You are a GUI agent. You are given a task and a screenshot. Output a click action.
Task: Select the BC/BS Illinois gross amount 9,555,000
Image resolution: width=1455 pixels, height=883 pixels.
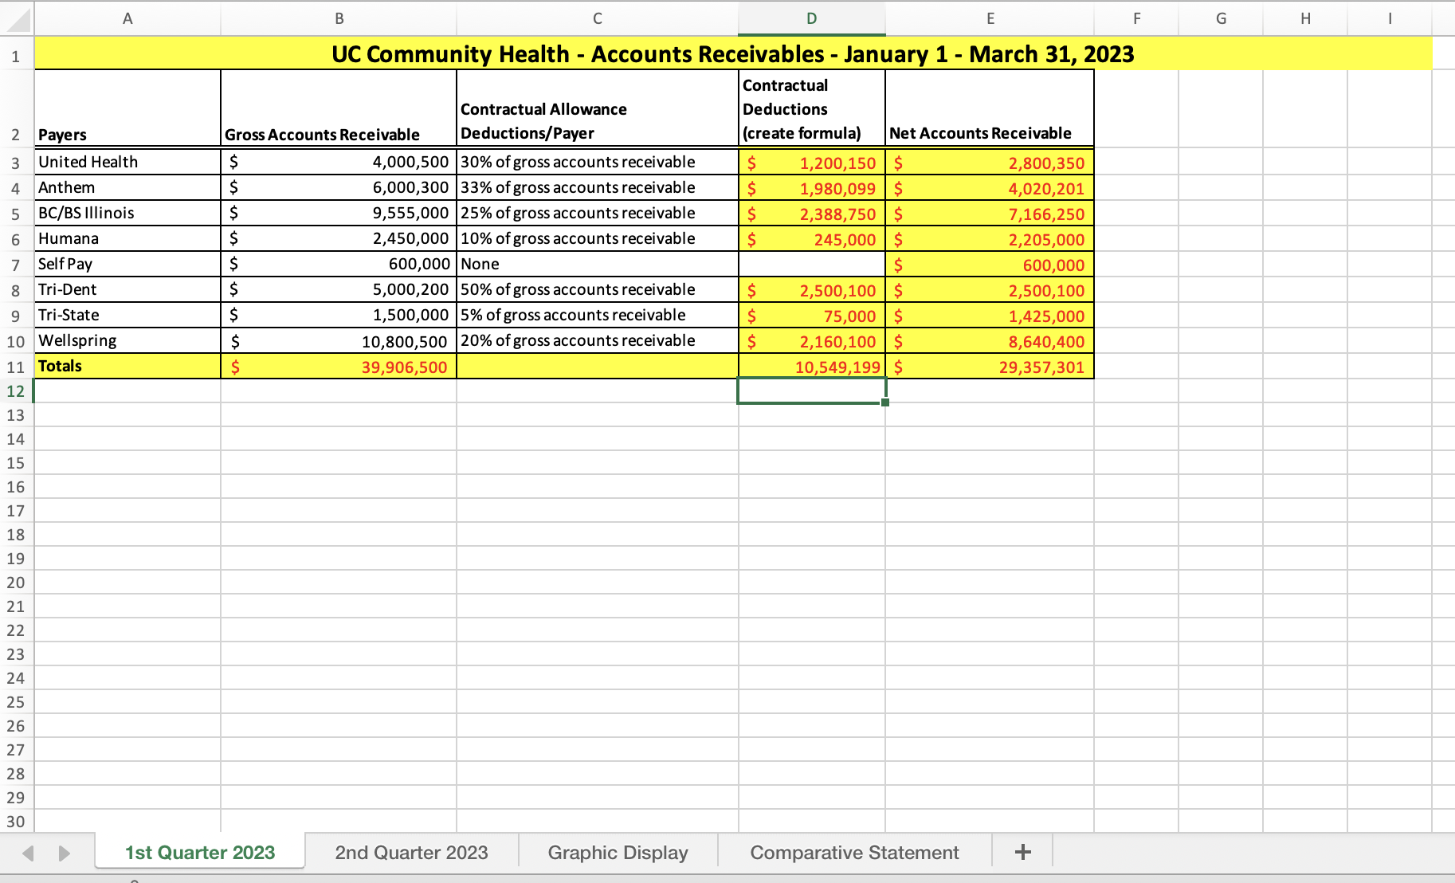339,213
